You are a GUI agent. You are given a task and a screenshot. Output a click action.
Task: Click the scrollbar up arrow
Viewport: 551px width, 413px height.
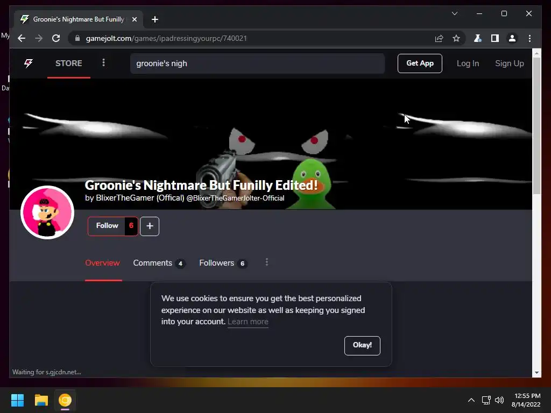536,54
